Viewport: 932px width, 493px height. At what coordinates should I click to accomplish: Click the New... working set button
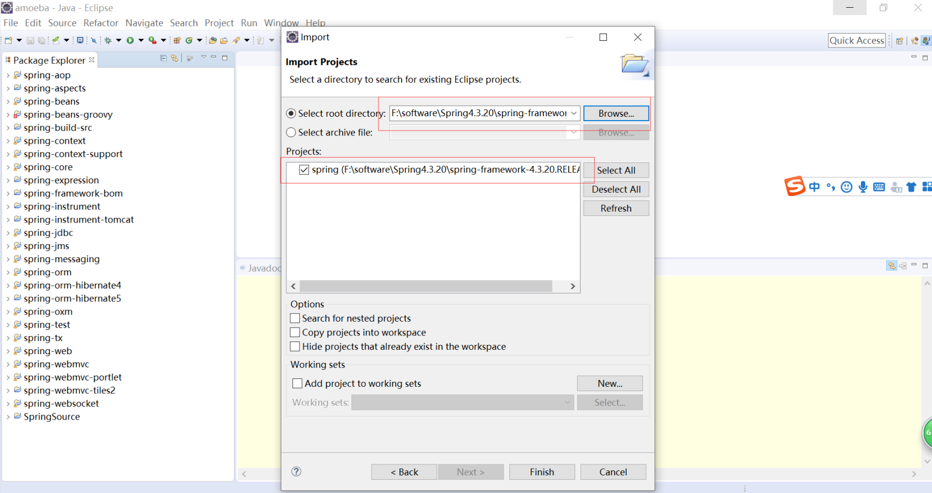(x=610, y=383)
